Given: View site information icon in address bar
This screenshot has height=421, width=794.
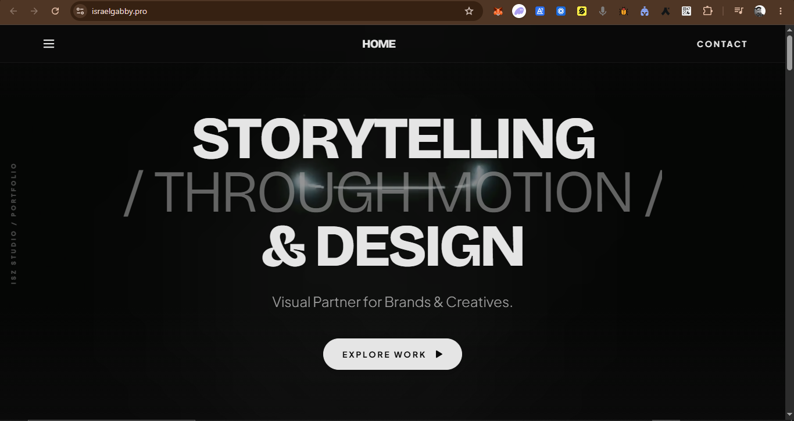Looking at the screenshot, I should point(80,11).
